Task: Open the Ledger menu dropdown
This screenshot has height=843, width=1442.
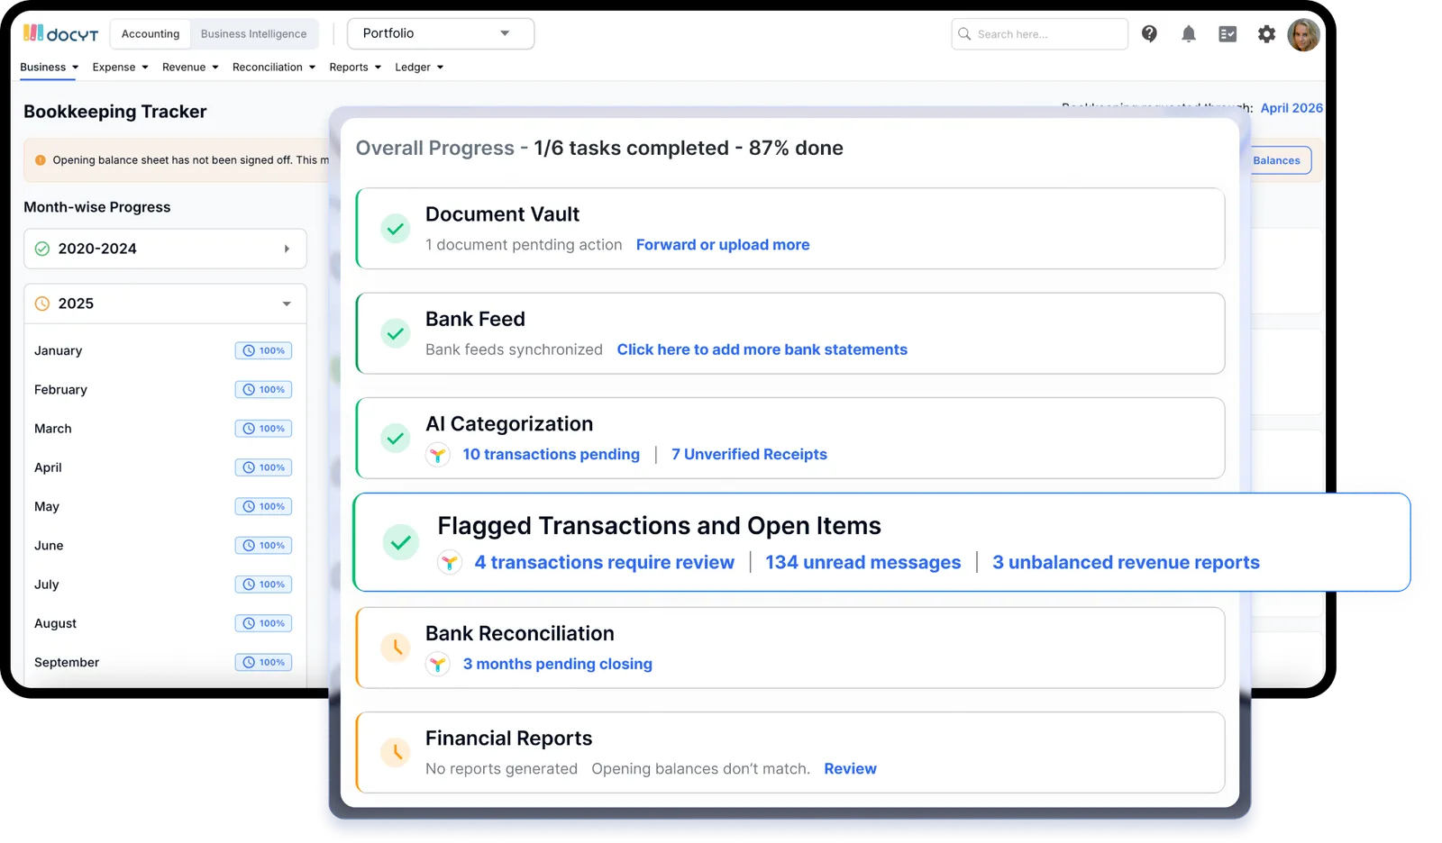Action: tap(419, 67)
